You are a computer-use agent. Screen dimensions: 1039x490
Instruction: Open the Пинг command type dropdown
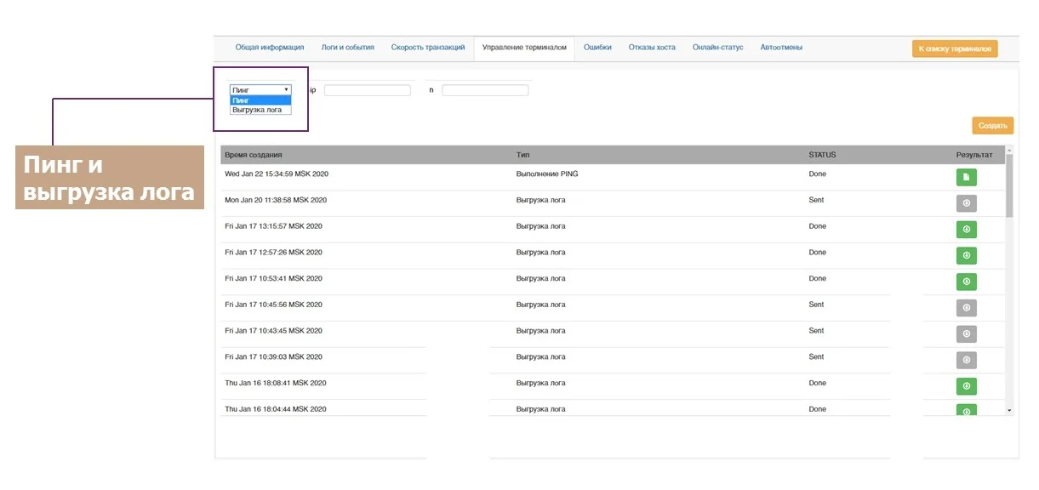coord(260,89)
